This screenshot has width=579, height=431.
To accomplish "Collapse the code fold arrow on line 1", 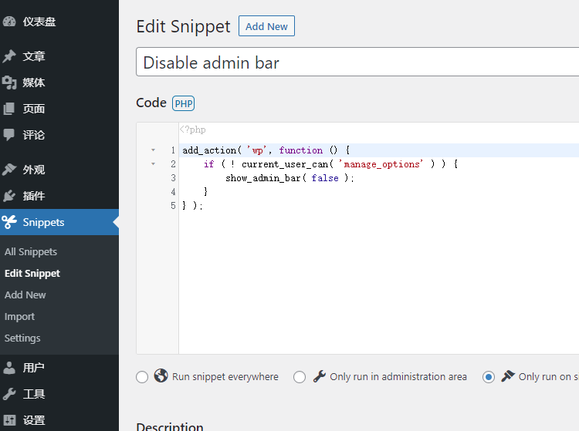I will click(x=154, y=150).
